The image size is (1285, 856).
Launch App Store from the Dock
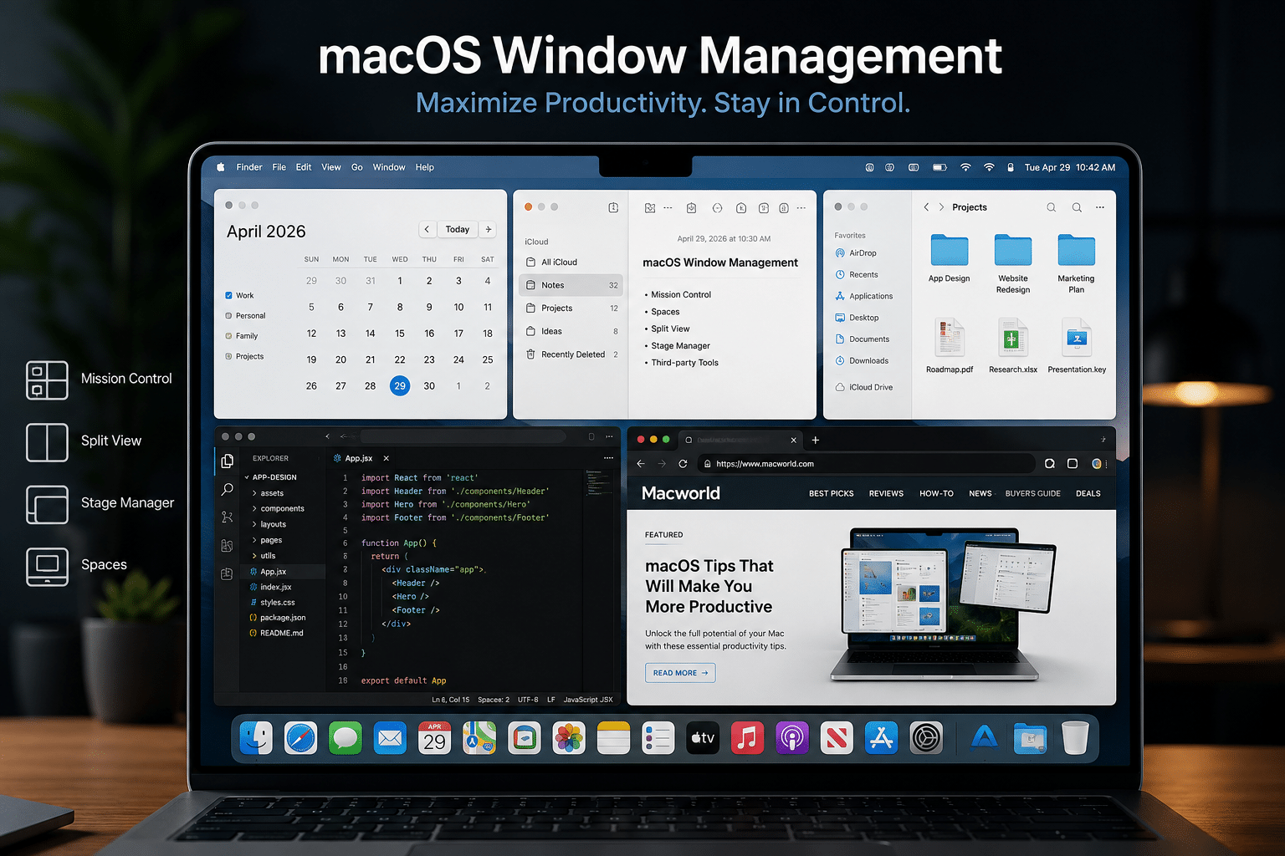click(881, 738)
